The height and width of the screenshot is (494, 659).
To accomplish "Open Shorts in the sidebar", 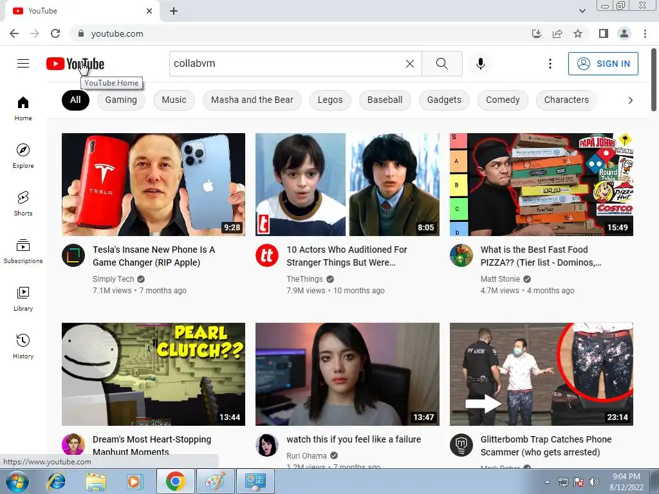I will [23, 204].
